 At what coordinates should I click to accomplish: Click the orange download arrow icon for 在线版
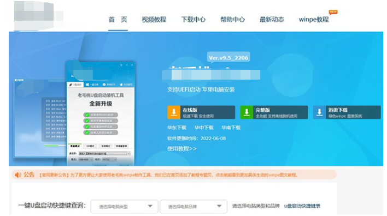174,112
